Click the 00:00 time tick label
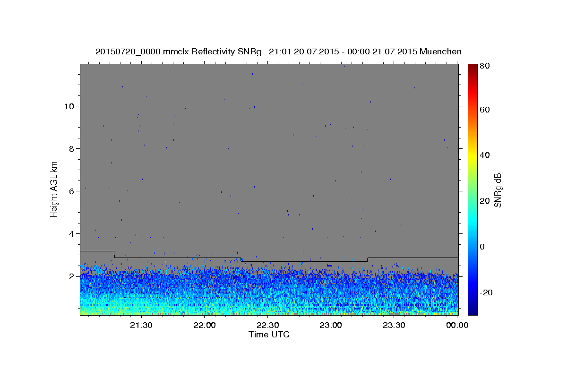 point(457,325)
